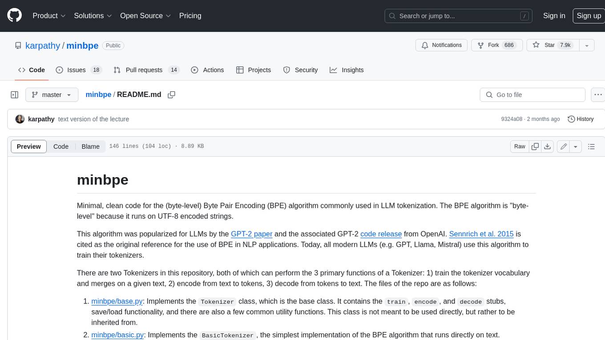The width and height of the screenshot is (605, 340).
Task: Click the Pull requests count badge 14
Action: tap(174, 70)
